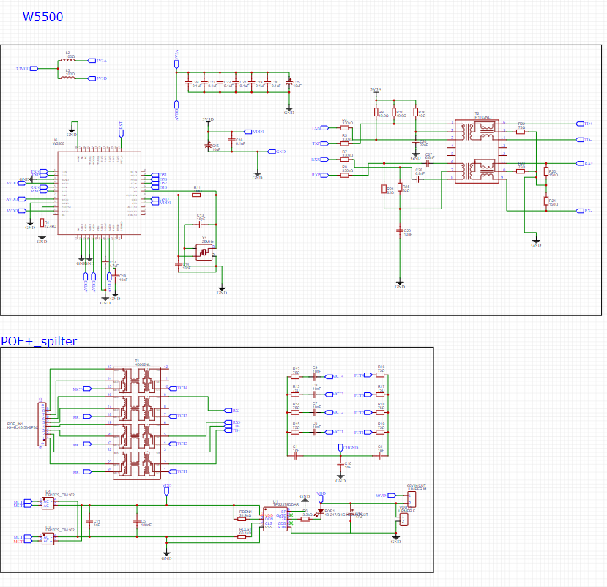Click the TXN net port beside R4

[324, 127]
